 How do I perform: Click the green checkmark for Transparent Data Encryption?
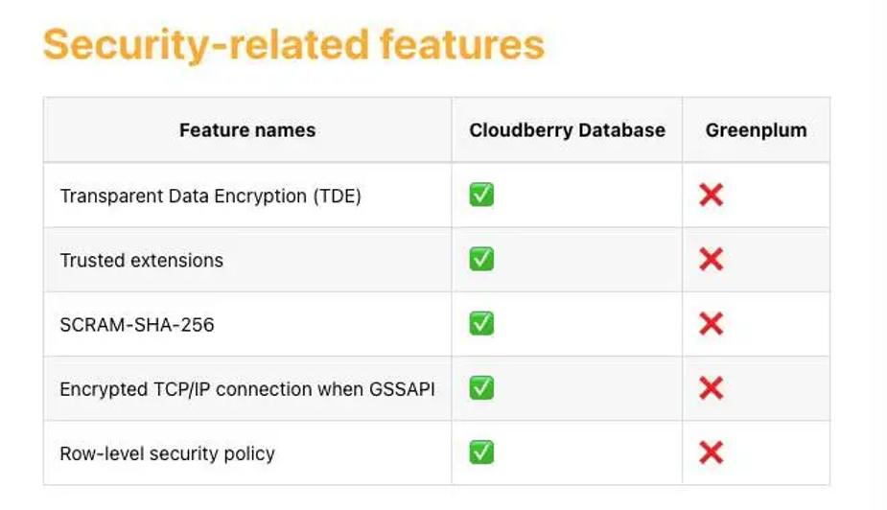481,195
